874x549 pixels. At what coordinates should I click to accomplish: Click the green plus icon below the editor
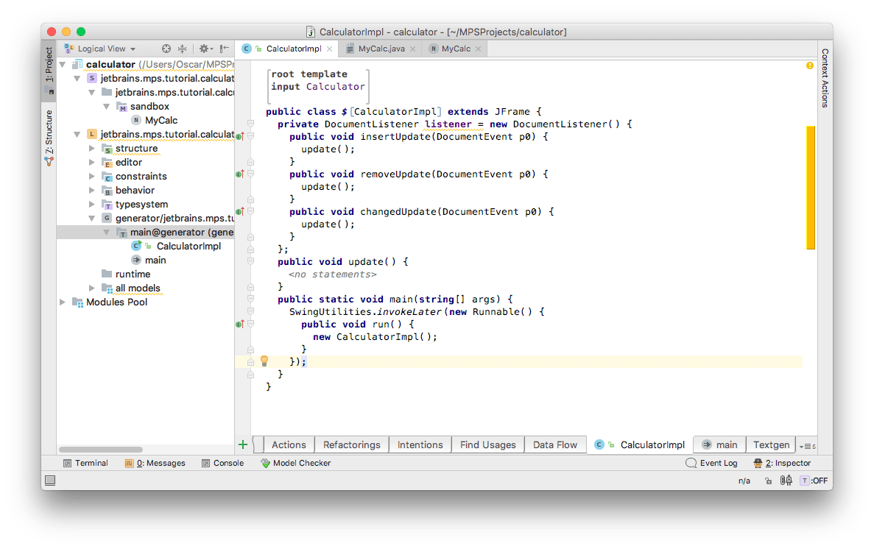[x=243, y=444]
